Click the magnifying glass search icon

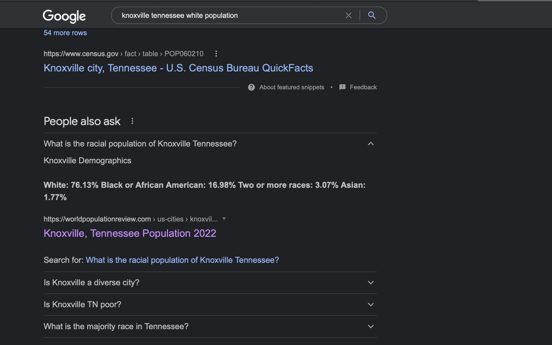coord(372,15)
